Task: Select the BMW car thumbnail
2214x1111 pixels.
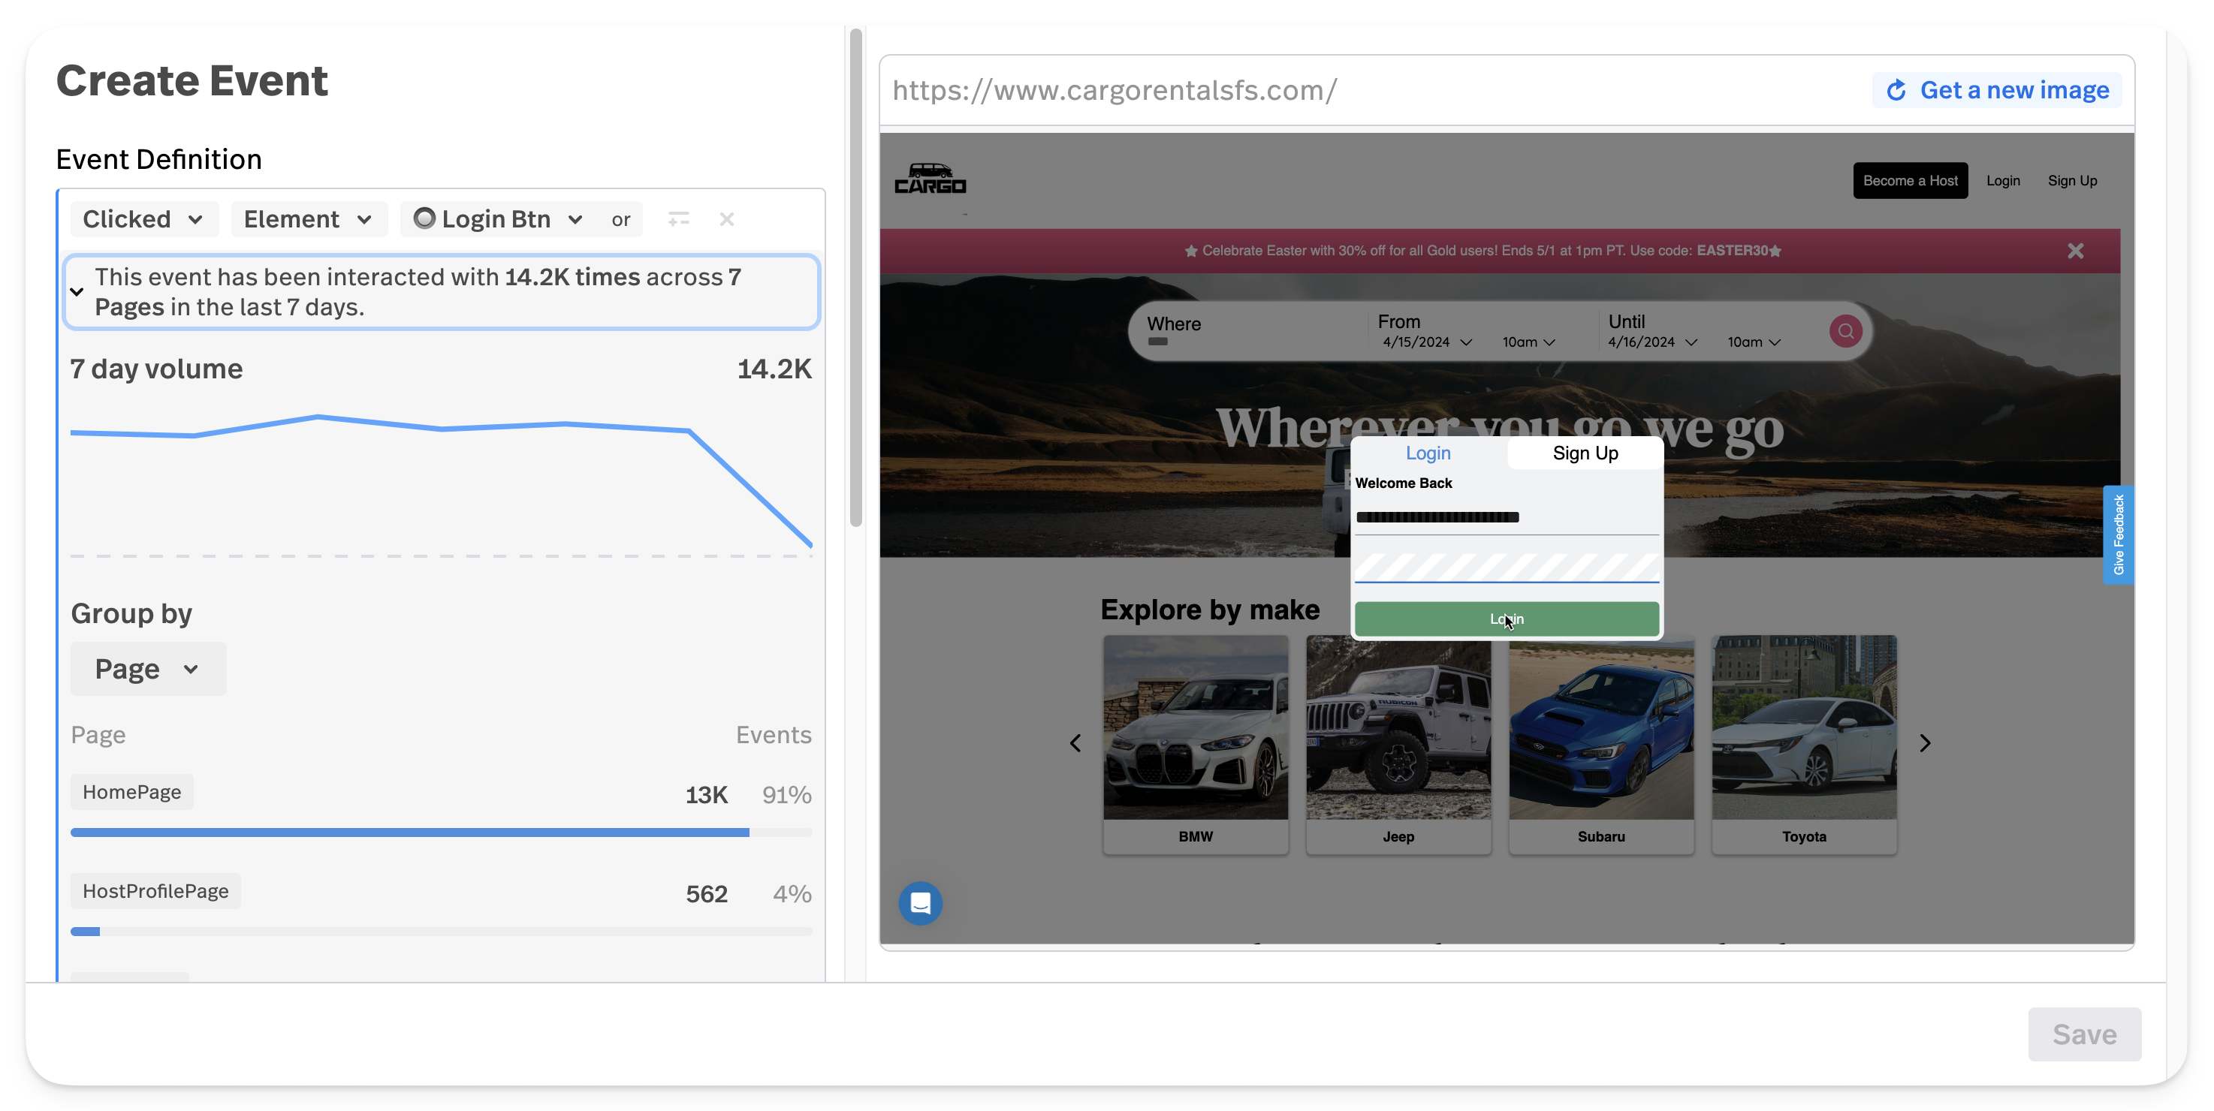Action: tap(1195, 743)
